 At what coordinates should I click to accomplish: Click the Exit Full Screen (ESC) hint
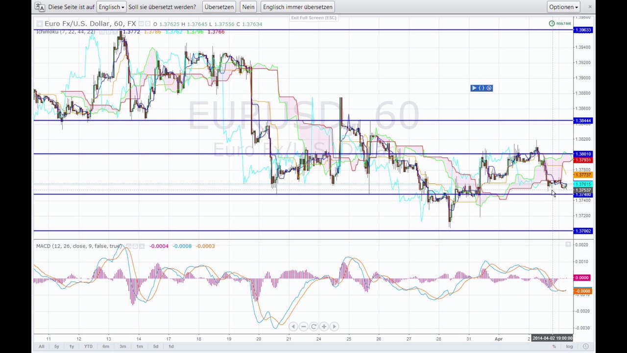pyautogui.click(x=313, y=18)
